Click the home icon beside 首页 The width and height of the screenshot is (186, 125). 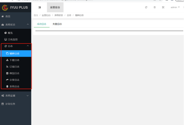(x=3, y=17)
